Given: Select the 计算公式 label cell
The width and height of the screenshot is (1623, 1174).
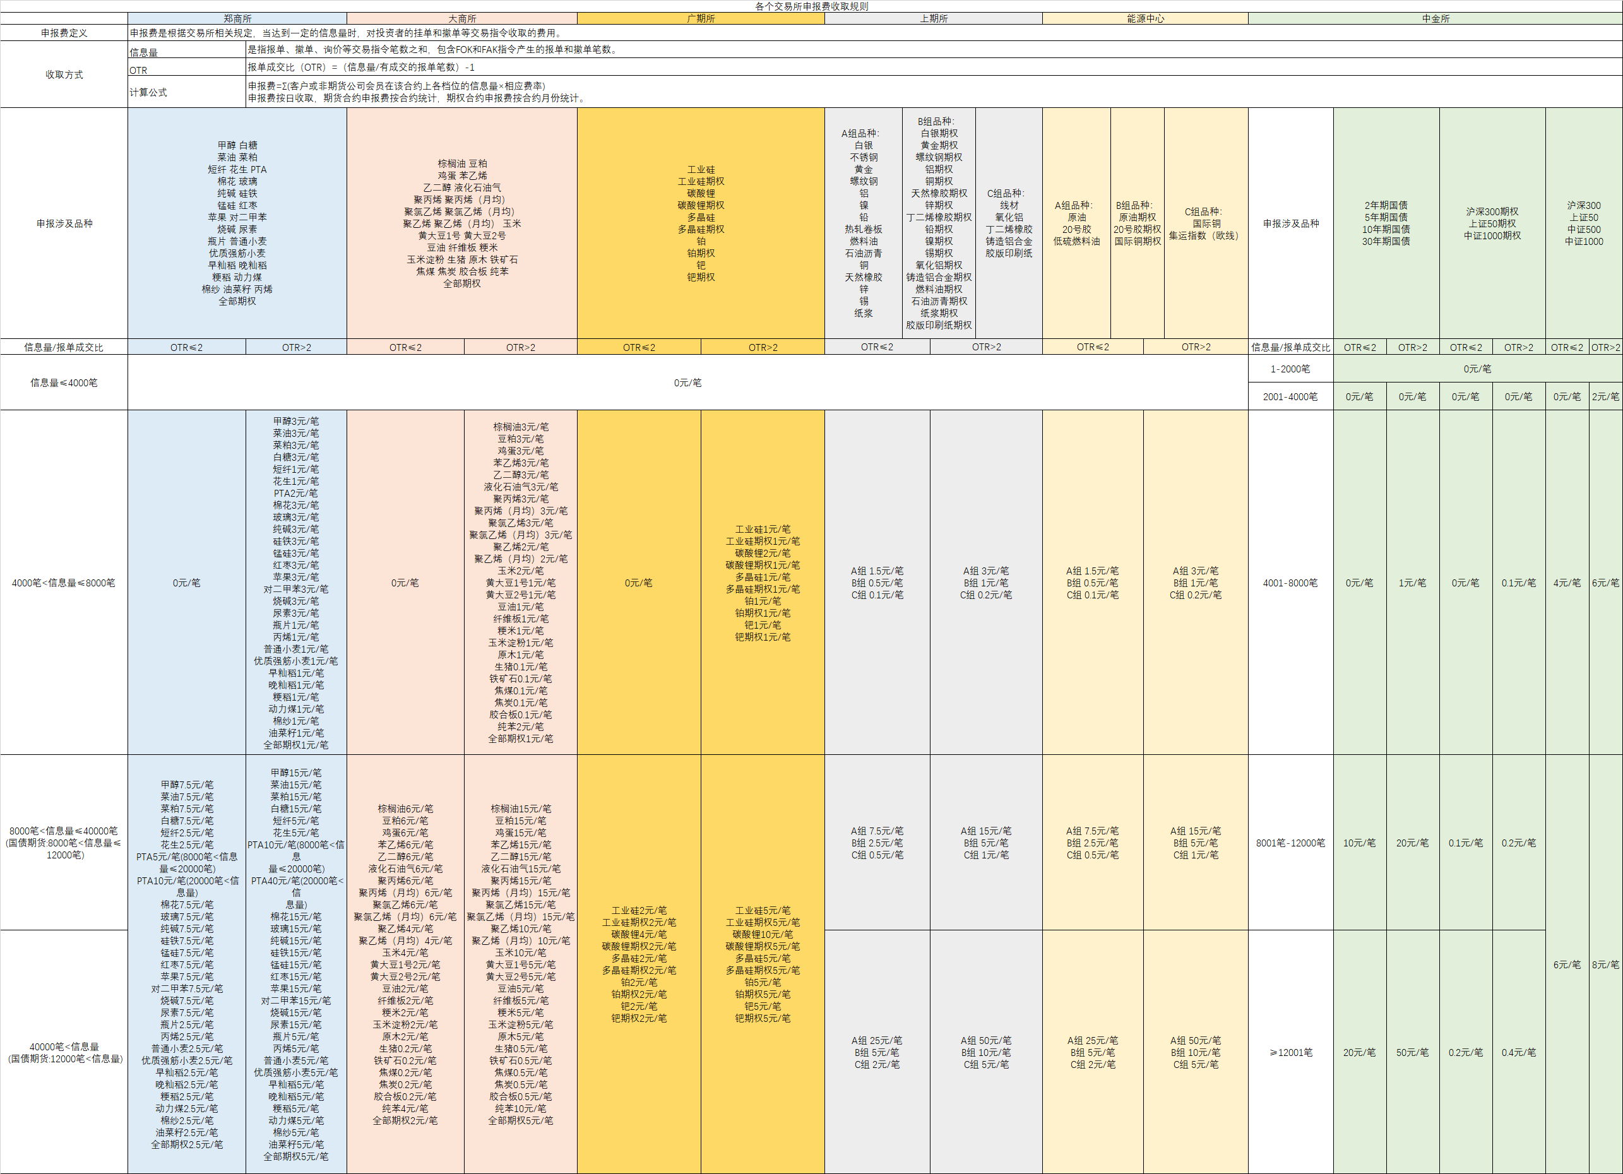Looking at the screenshot, I should coord(187,92).
